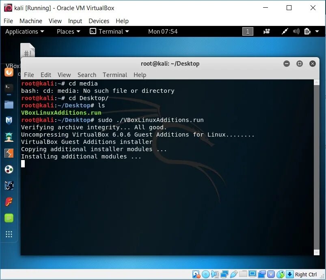Click the terminal scrollbar up arrow
The width and height of the screenshot is (326, 280).
[x=316, y=82]
